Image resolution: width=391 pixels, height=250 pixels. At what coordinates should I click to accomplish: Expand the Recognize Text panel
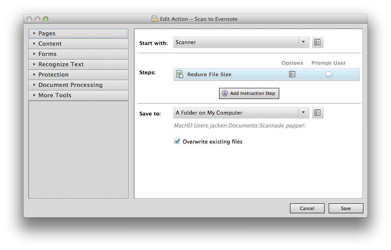78,64
